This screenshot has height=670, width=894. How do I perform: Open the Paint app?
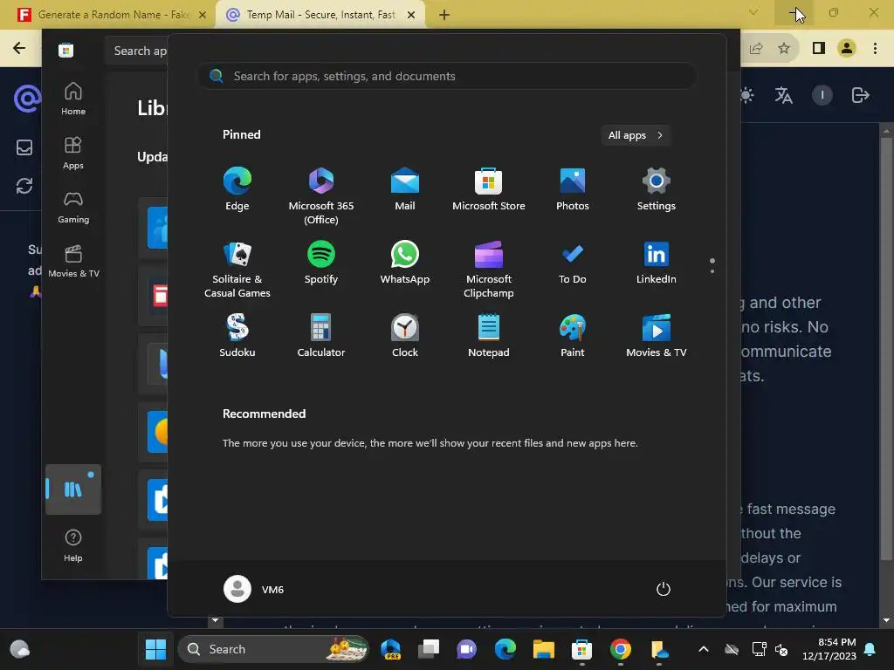tap(573, 336)
